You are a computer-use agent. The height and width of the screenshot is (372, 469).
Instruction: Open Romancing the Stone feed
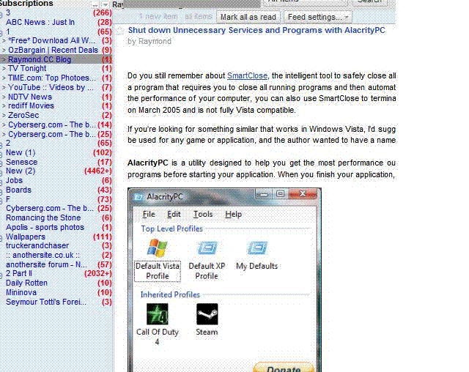43,217
